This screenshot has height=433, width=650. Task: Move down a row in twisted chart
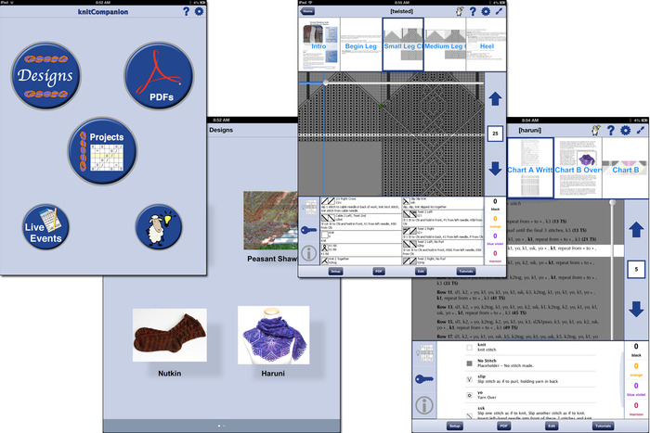(495, 169)
